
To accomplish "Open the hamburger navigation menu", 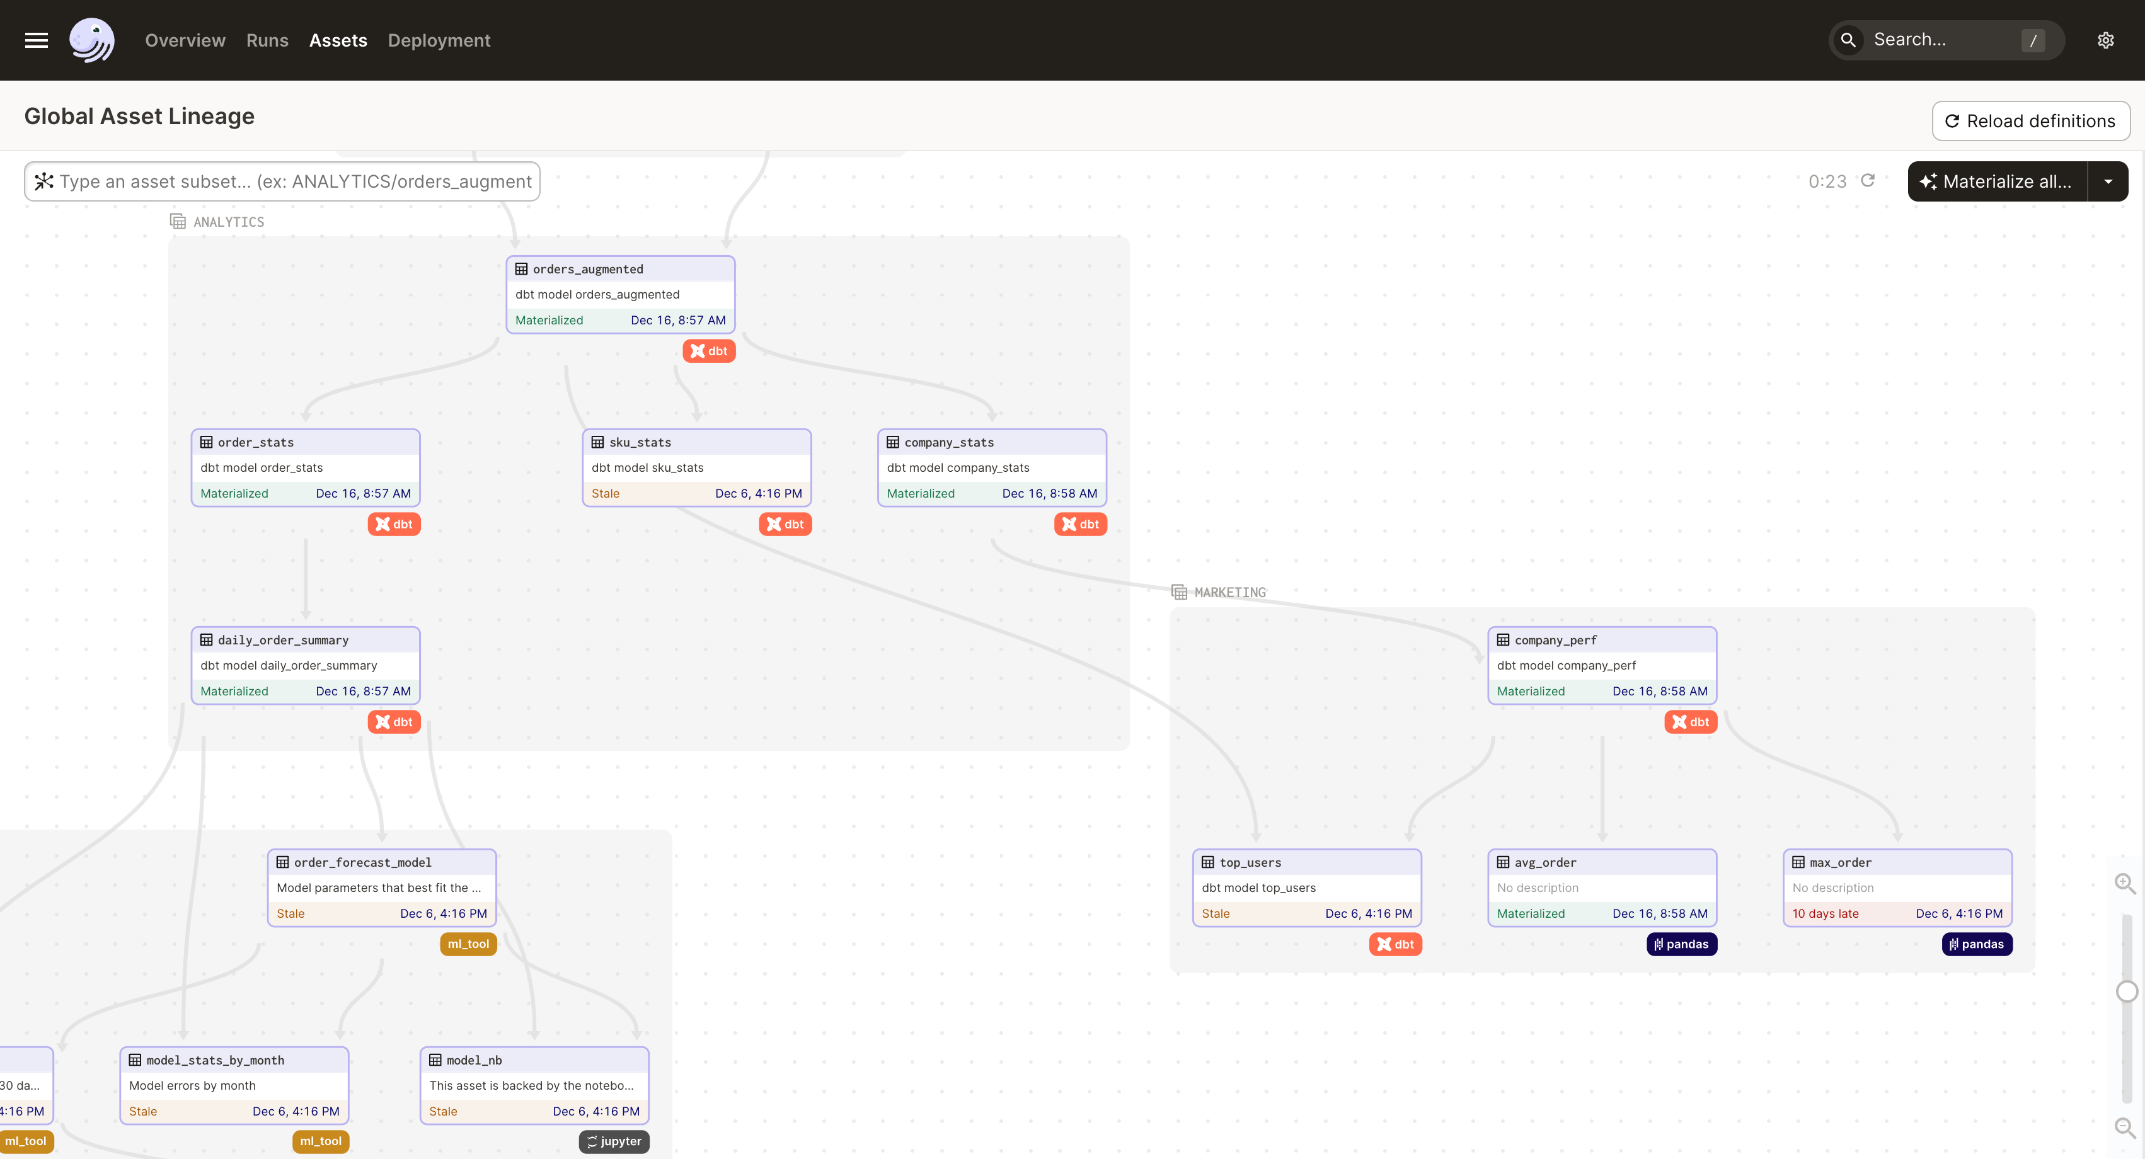I will (x=36, y=40).
